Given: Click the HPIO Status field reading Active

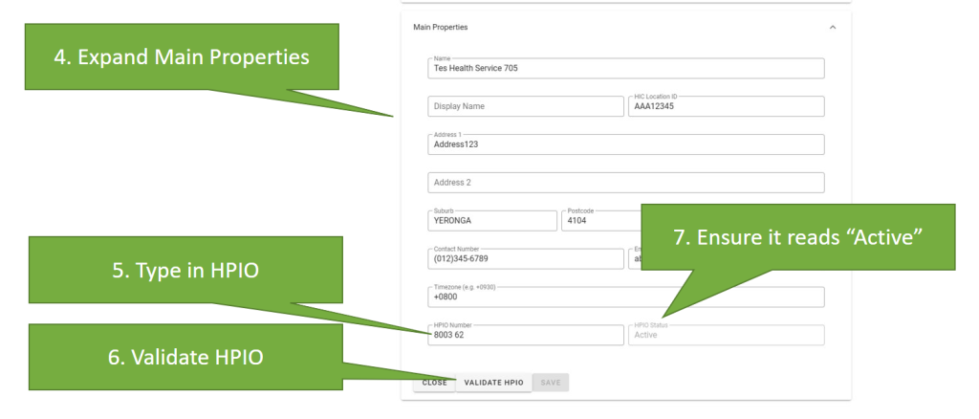Looking at the screenshot, I should tap(726, 336).
